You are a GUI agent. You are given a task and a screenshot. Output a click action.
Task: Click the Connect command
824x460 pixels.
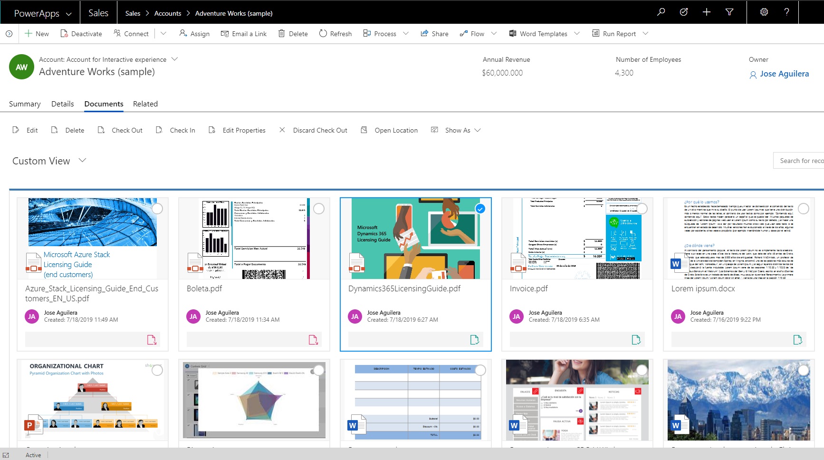(x=131, y=34)
